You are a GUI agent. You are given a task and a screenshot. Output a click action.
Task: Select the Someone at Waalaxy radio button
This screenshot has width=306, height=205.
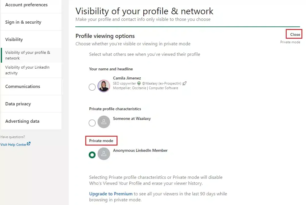click(92, 123)
